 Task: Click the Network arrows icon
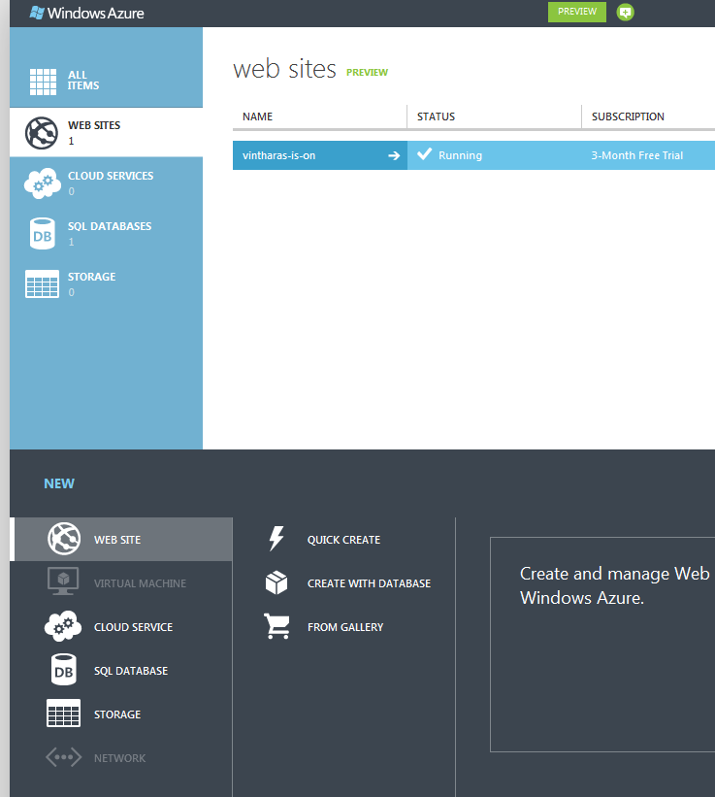coord(63,757)
